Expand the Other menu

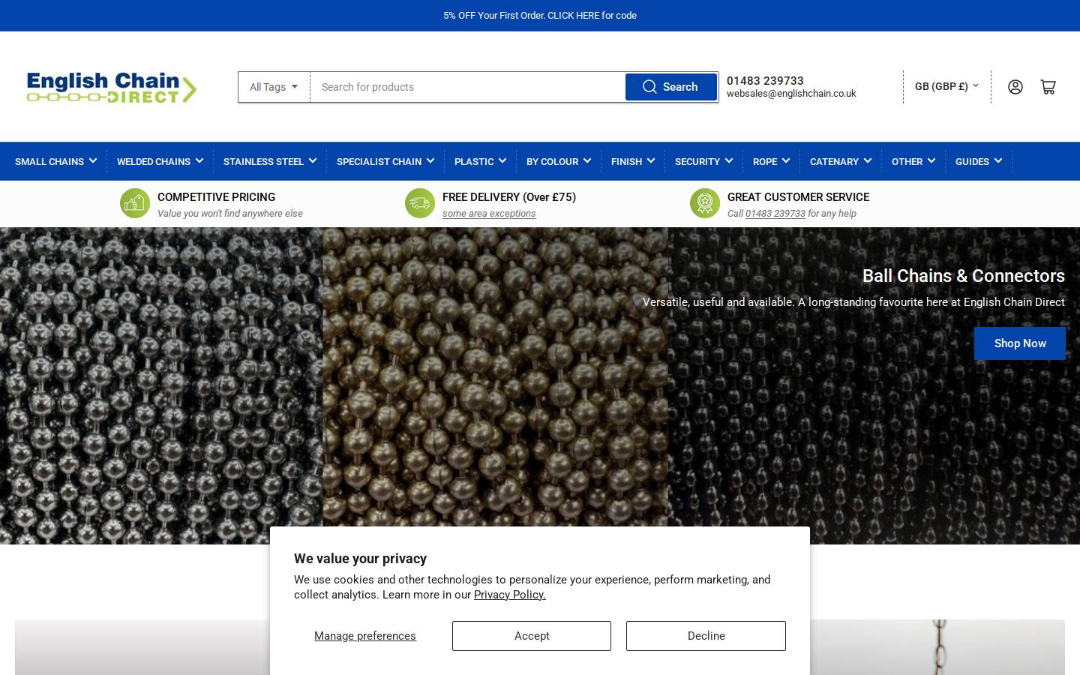click(x=913, y=161)
